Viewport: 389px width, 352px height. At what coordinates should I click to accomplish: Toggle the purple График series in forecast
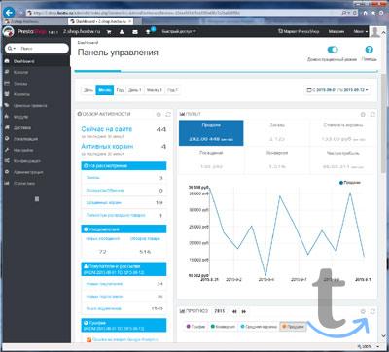pos(195,326)
